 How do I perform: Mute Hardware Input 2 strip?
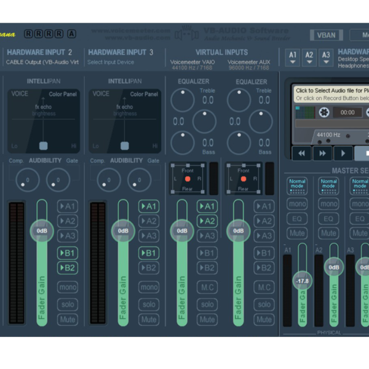[68, 320]
